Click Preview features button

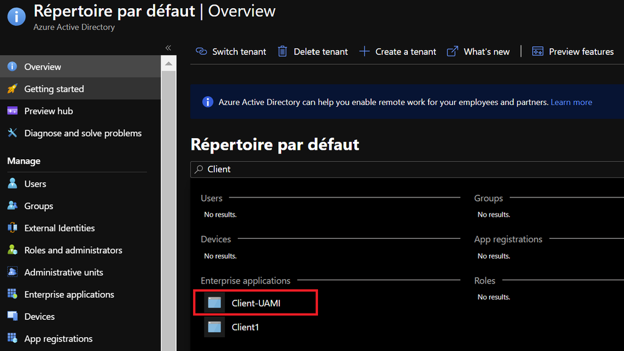[x=573, y=51]
